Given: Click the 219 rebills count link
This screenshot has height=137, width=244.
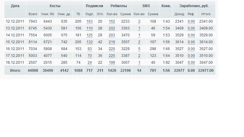Looking at the screenshot, I should tap(112, 42).
